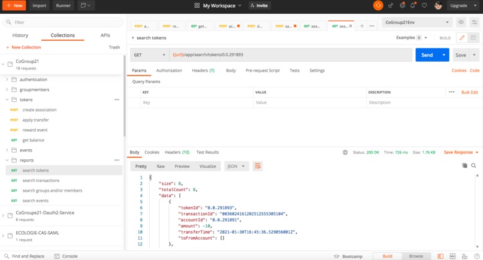Click the heart icon in header

tap(424, 5)
